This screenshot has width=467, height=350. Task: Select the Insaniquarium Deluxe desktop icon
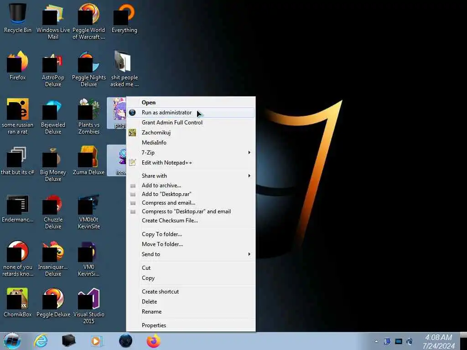(x=53, y=259)
